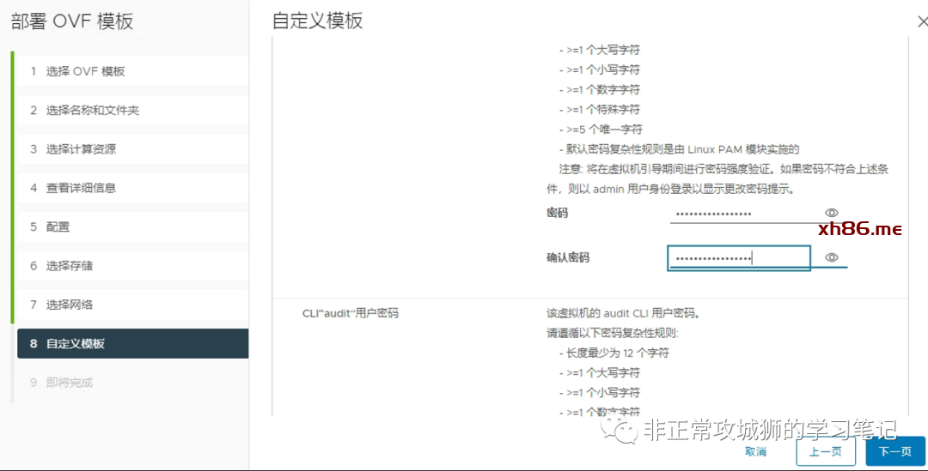Navigate to step 5 配置
The image size is (928, 471).
point(58,226)
